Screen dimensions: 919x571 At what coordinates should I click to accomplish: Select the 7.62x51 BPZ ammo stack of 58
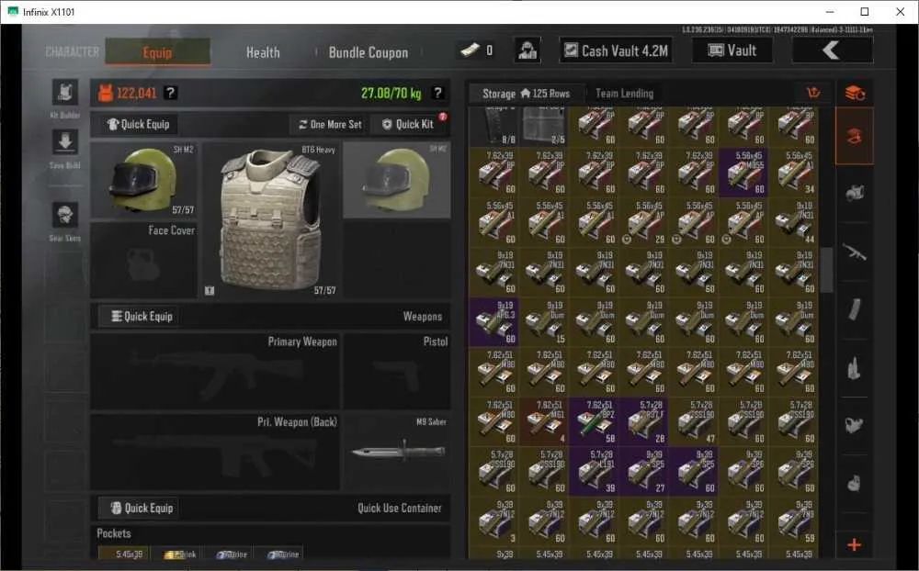(594, 421)
